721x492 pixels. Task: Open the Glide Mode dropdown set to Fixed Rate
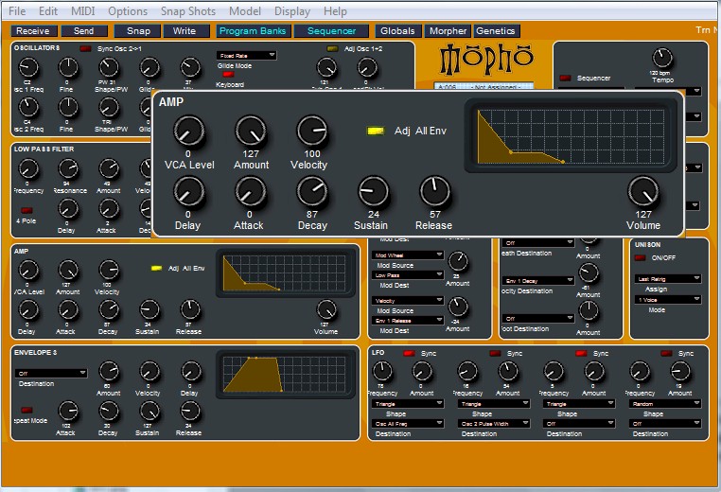[246, 55]
